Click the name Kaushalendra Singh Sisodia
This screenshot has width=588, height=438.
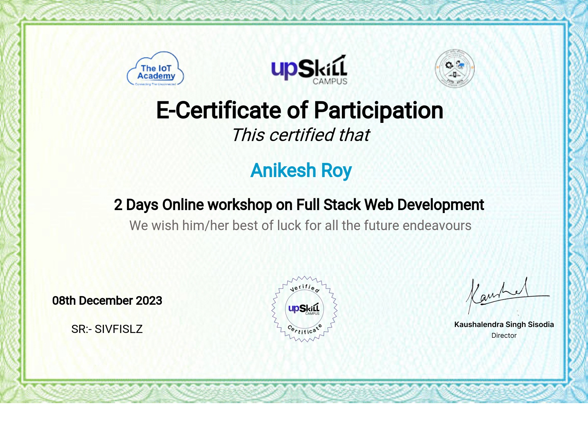click(x=504, y=324)
